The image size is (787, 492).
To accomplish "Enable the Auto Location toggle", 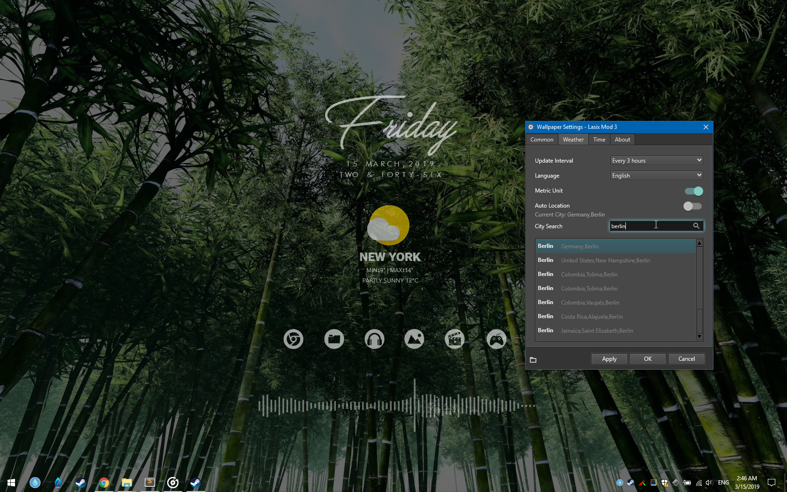I will coord(692,206).
